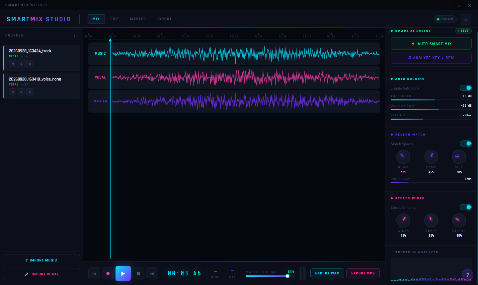
Task: Click the Room reverb knob
Action: (403, 157)
